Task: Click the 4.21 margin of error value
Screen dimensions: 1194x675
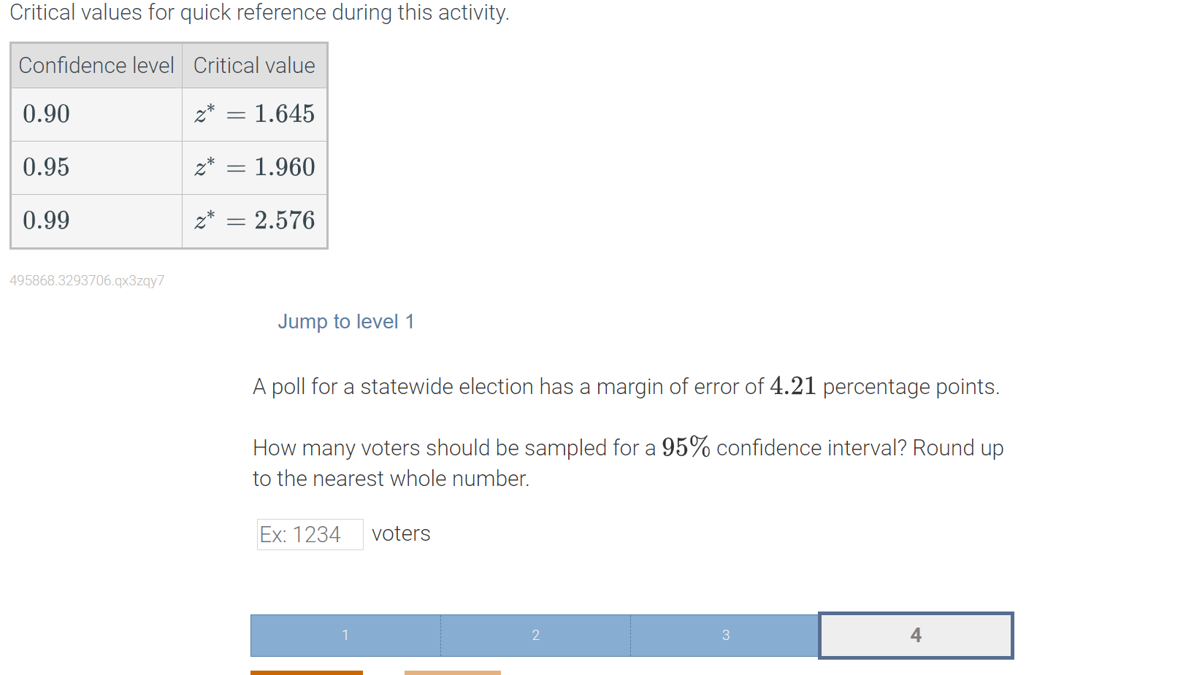Action: pyautogui.click(x=794, y=386)
